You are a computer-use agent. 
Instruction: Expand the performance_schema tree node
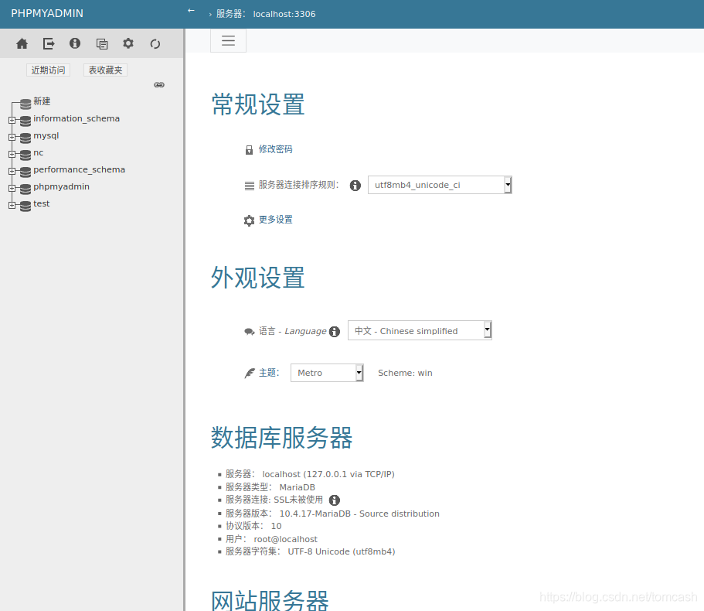pyautogui.click(x=12, y=171)
